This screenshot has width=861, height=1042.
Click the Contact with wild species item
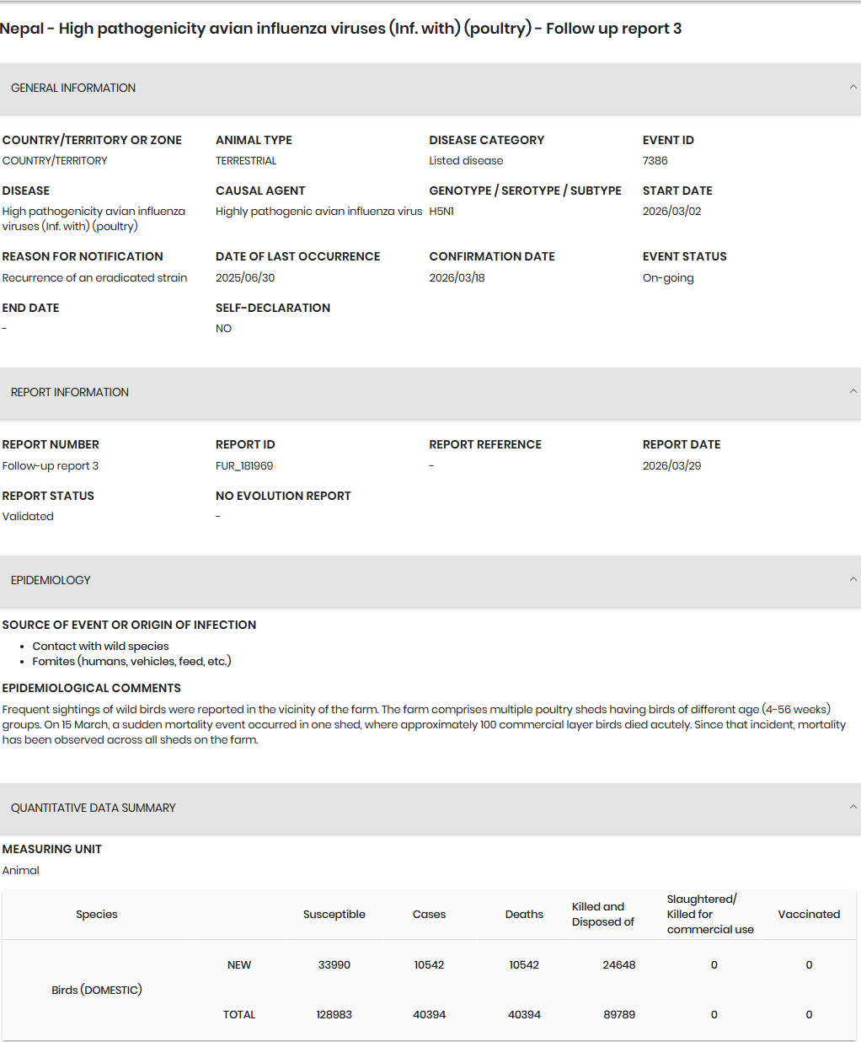101,646
